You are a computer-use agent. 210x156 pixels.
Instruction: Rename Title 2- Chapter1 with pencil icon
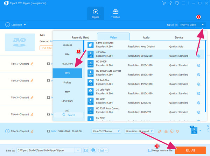(32, 80)
